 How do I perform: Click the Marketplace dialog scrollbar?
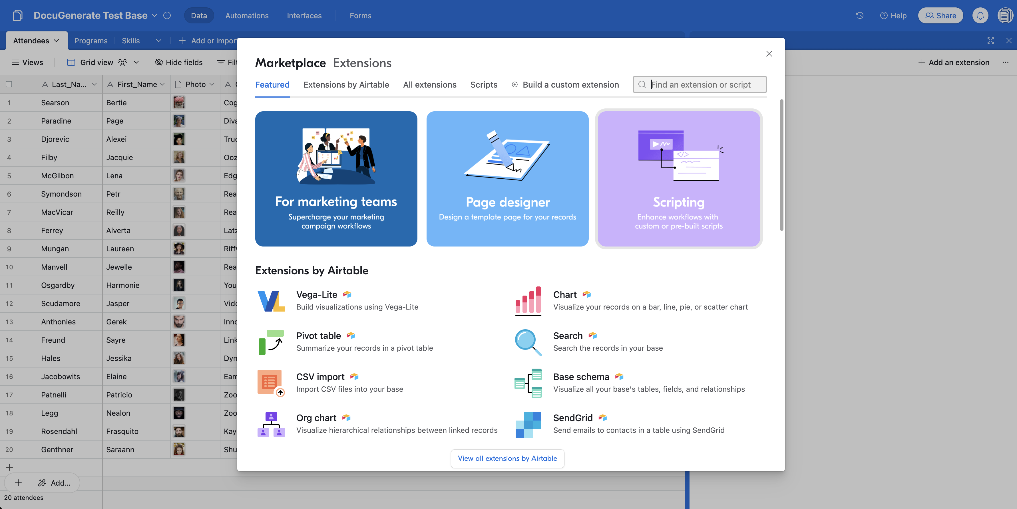coord(781,165)
